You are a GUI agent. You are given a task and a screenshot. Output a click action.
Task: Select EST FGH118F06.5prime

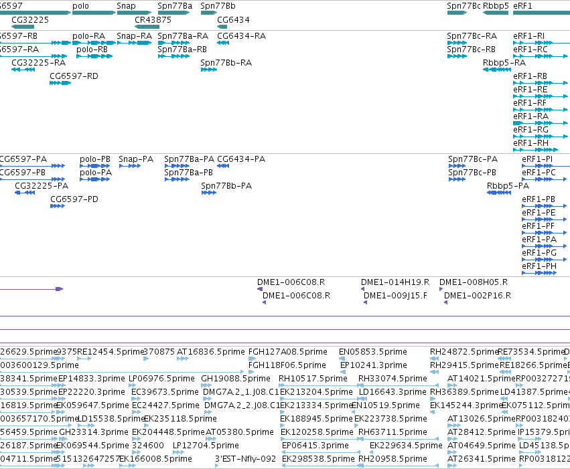click(x=287, y=365)
